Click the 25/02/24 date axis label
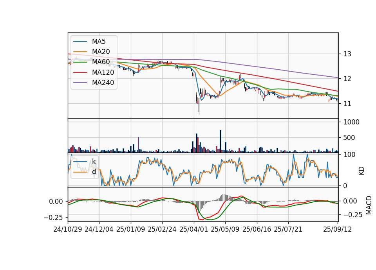The image size is (376, 270). pos(162,229)
